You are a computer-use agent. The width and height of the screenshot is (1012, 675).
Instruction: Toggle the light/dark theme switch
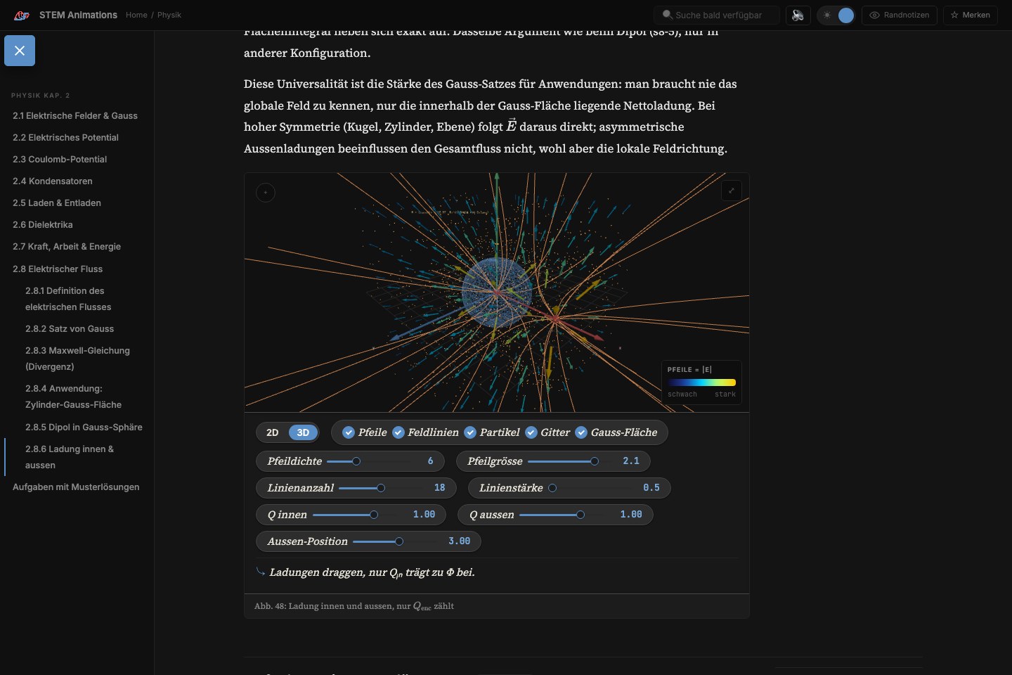pyautogui.click(x=836, y=15)
